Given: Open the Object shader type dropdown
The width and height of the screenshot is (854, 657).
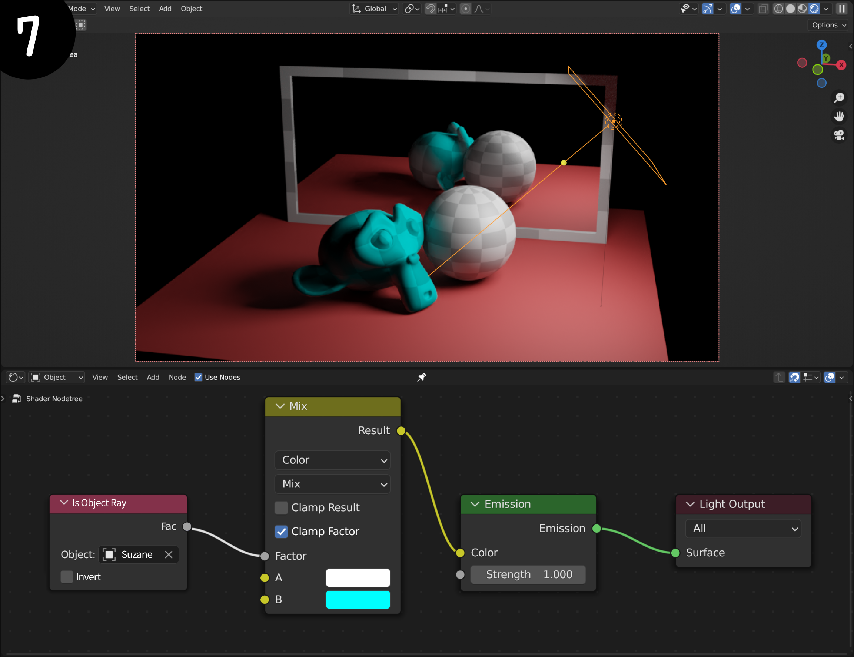Looking at the screenshot, I should (x=57, y=377).
